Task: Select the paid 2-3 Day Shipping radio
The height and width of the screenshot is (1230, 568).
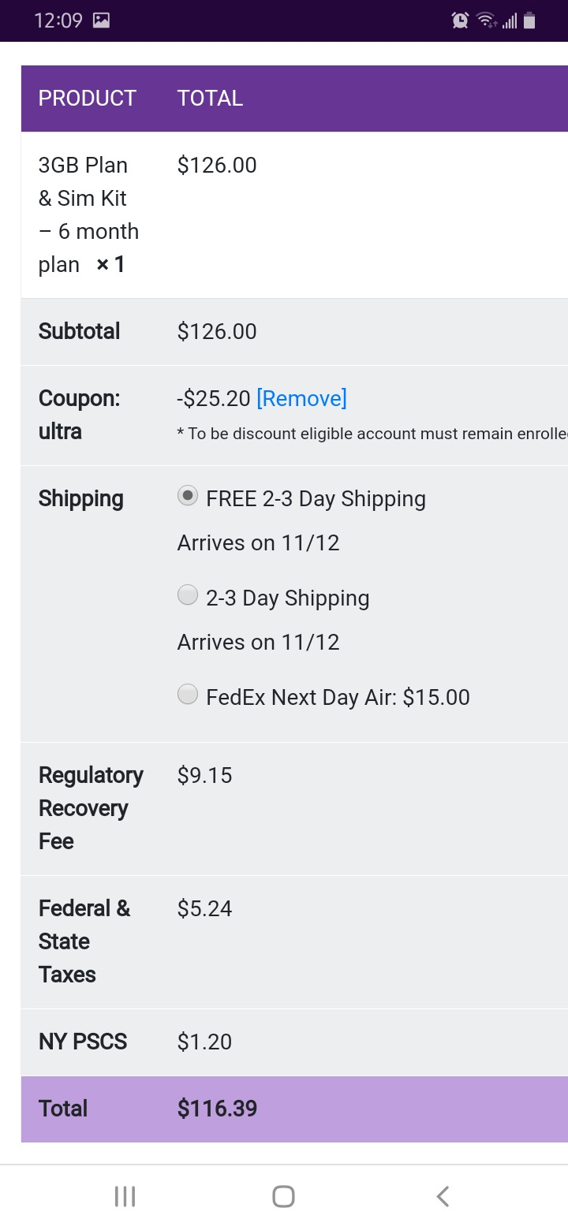Action: 188,594
